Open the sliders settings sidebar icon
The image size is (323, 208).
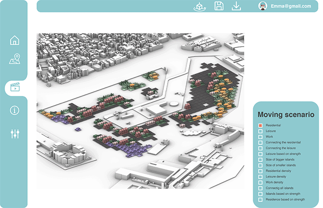click(x=15, y=134)
